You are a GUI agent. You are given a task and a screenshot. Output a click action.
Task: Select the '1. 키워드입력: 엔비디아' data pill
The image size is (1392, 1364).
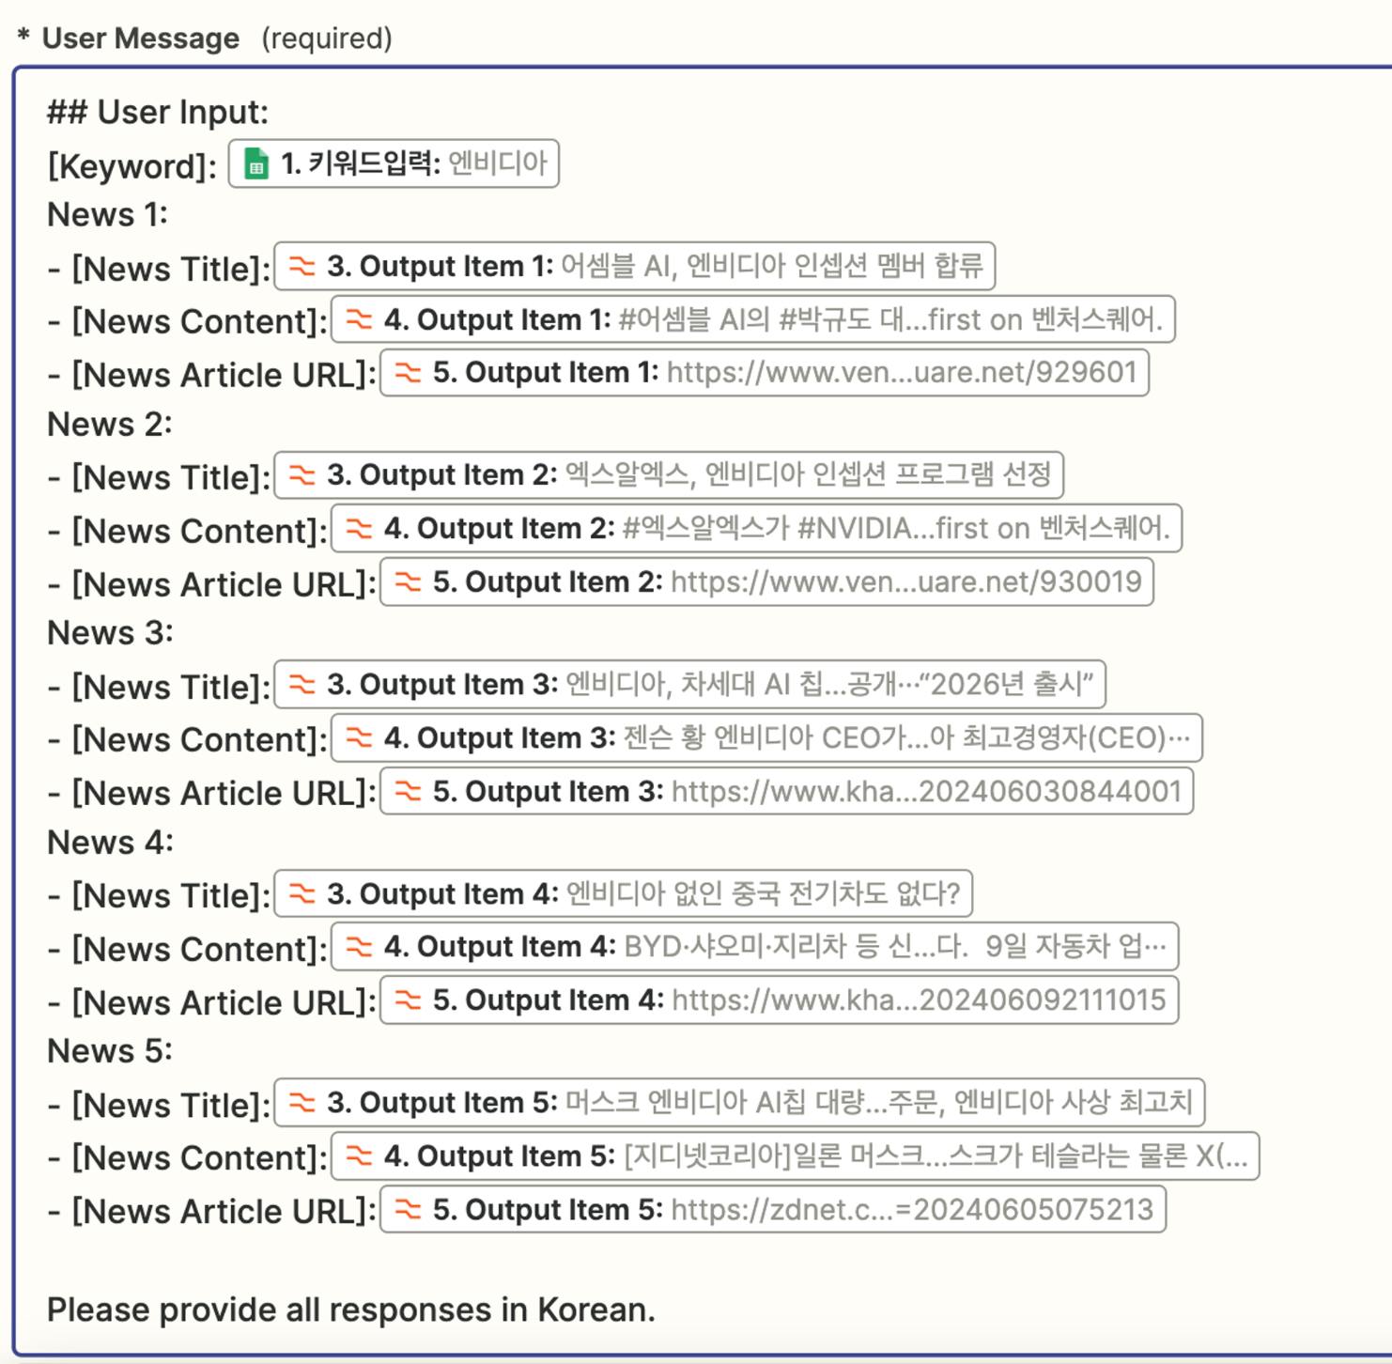pyautogui.click(x=394, y=163)
